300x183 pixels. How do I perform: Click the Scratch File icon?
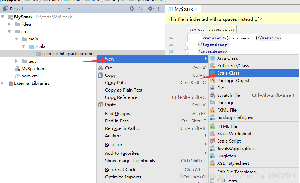tap(213, 95)
